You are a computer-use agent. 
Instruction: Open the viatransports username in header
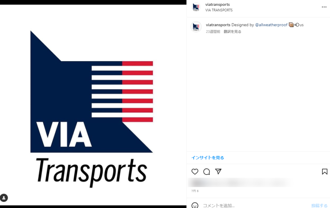tap(218, 5)
